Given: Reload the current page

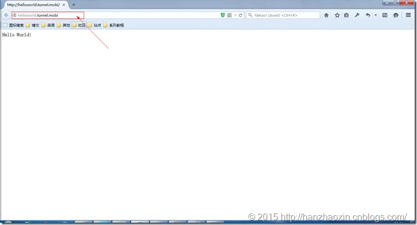Looking at the screenshot, I should coord(240,15).
